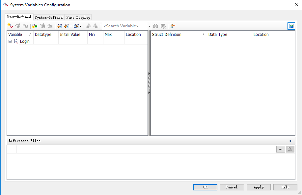
Task: Click the Apply button
Action: coord(259,187)
